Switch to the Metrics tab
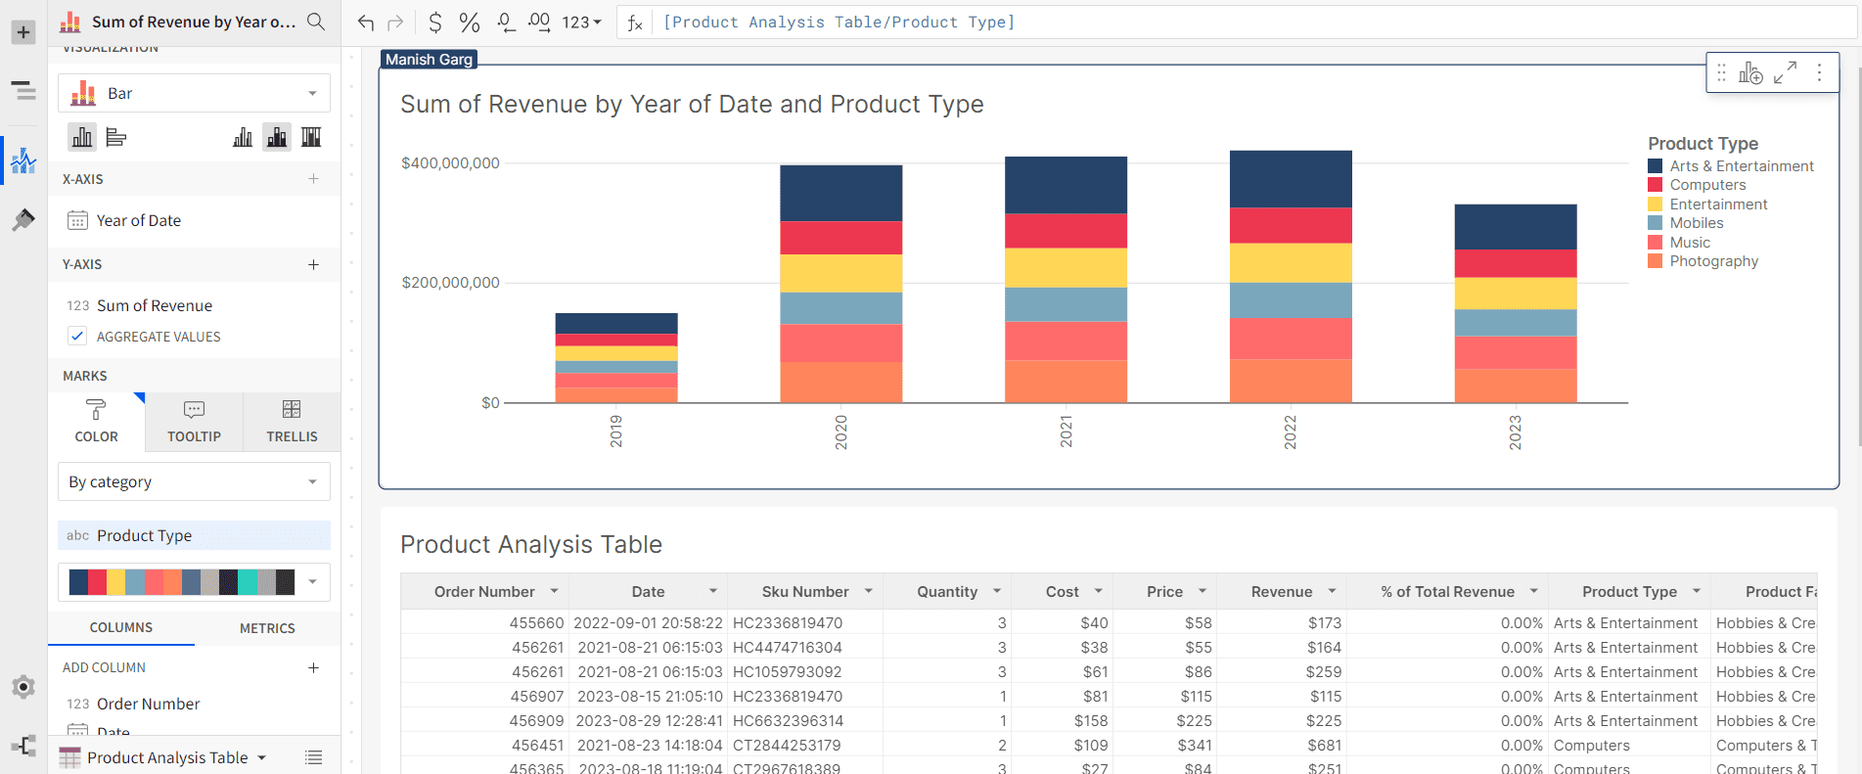1862x774 pixels. coord(267,628)
